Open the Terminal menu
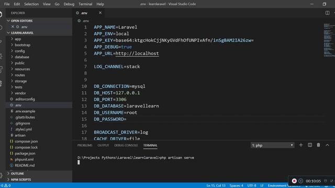The image size is (335, 188). click(x=85, y=4)
